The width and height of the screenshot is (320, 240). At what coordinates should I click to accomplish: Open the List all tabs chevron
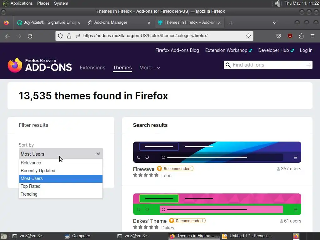tap(275, 23)
